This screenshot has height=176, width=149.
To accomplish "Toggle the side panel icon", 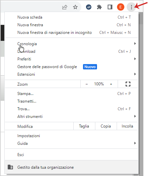I will tap(110, 7).
